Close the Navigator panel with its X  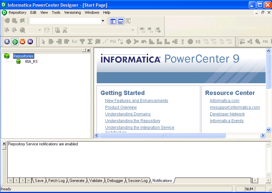point(88,50)
